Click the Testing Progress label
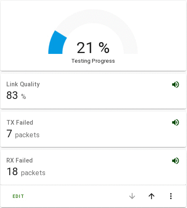 click(x=93, y=61)
